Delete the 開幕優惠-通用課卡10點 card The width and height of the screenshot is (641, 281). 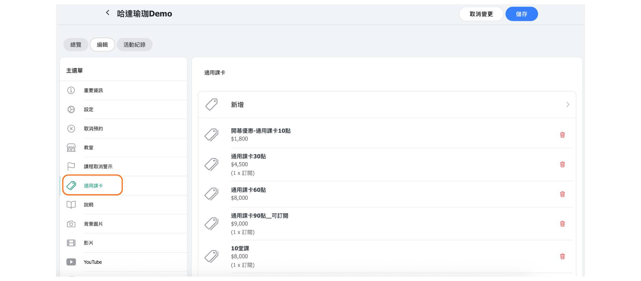click(562, 135)
